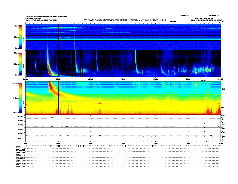The image size is (238, 184).
Task: Click the 12:00 label below the line plots
Action: click(123, 143)
